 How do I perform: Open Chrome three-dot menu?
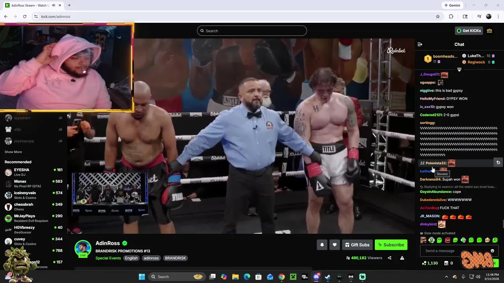[498, 17]
